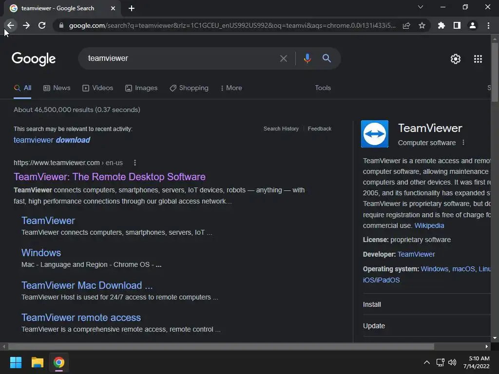The image size is (499, 374).
Task: Show hidden system tray icons
Action: (427, 362)
